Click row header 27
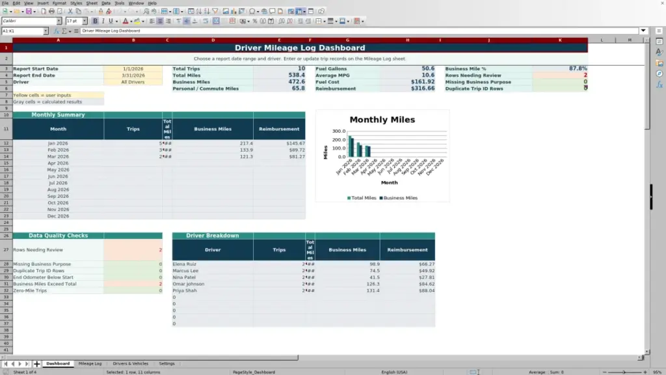Screen dimensions: 666x375 tap(6, 250)
